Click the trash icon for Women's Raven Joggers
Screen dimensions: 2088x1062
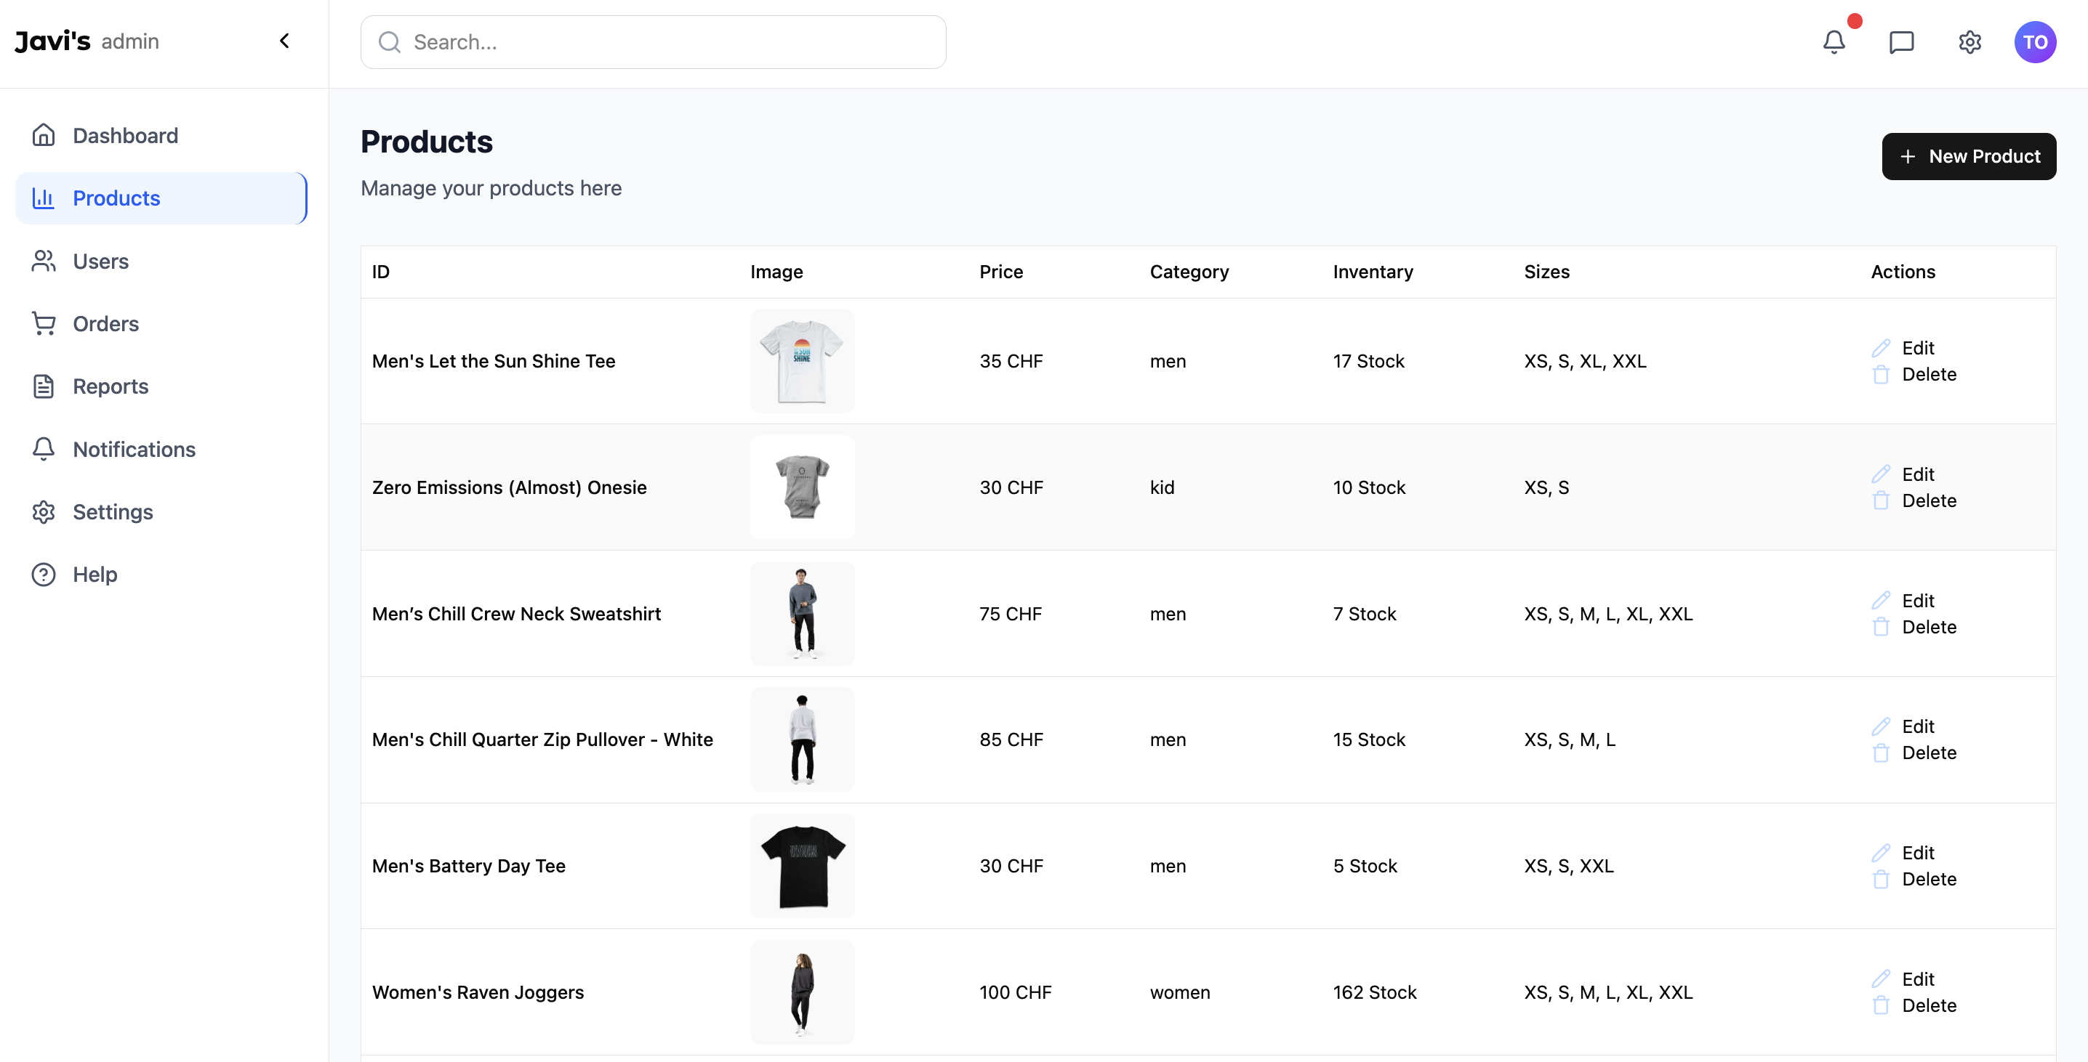[x=1881, y=1005]
